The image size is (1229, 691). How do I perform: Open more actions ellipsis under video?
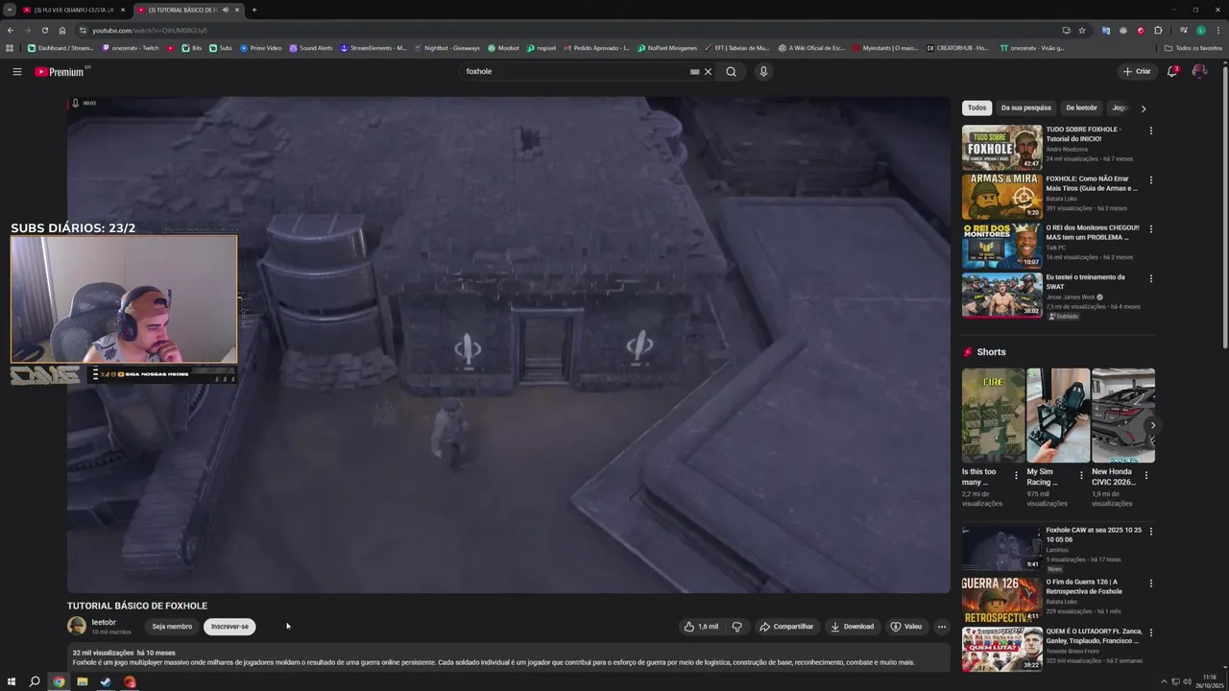942,627
